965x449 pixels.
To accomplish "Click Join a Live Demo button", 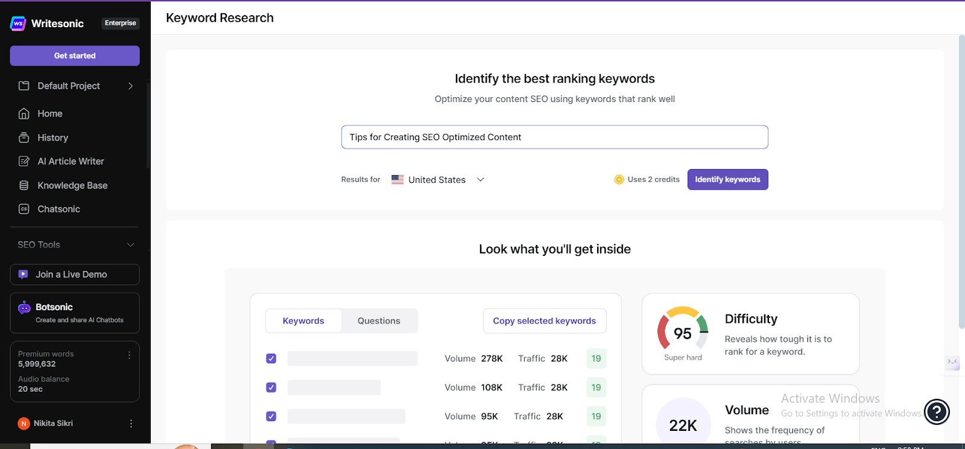I will click(x=75, y=275).
